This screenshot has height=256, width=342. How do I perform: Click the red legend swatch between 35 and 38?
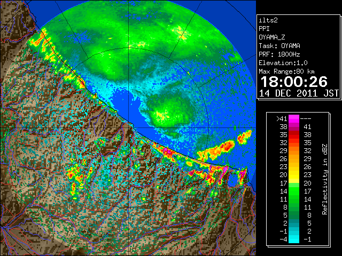tap(294, 134)
